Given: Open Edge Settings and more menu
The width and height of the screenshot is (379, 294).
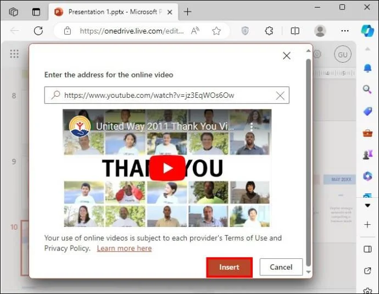Looking at the screenshot, I should click(x=345, y=31).
